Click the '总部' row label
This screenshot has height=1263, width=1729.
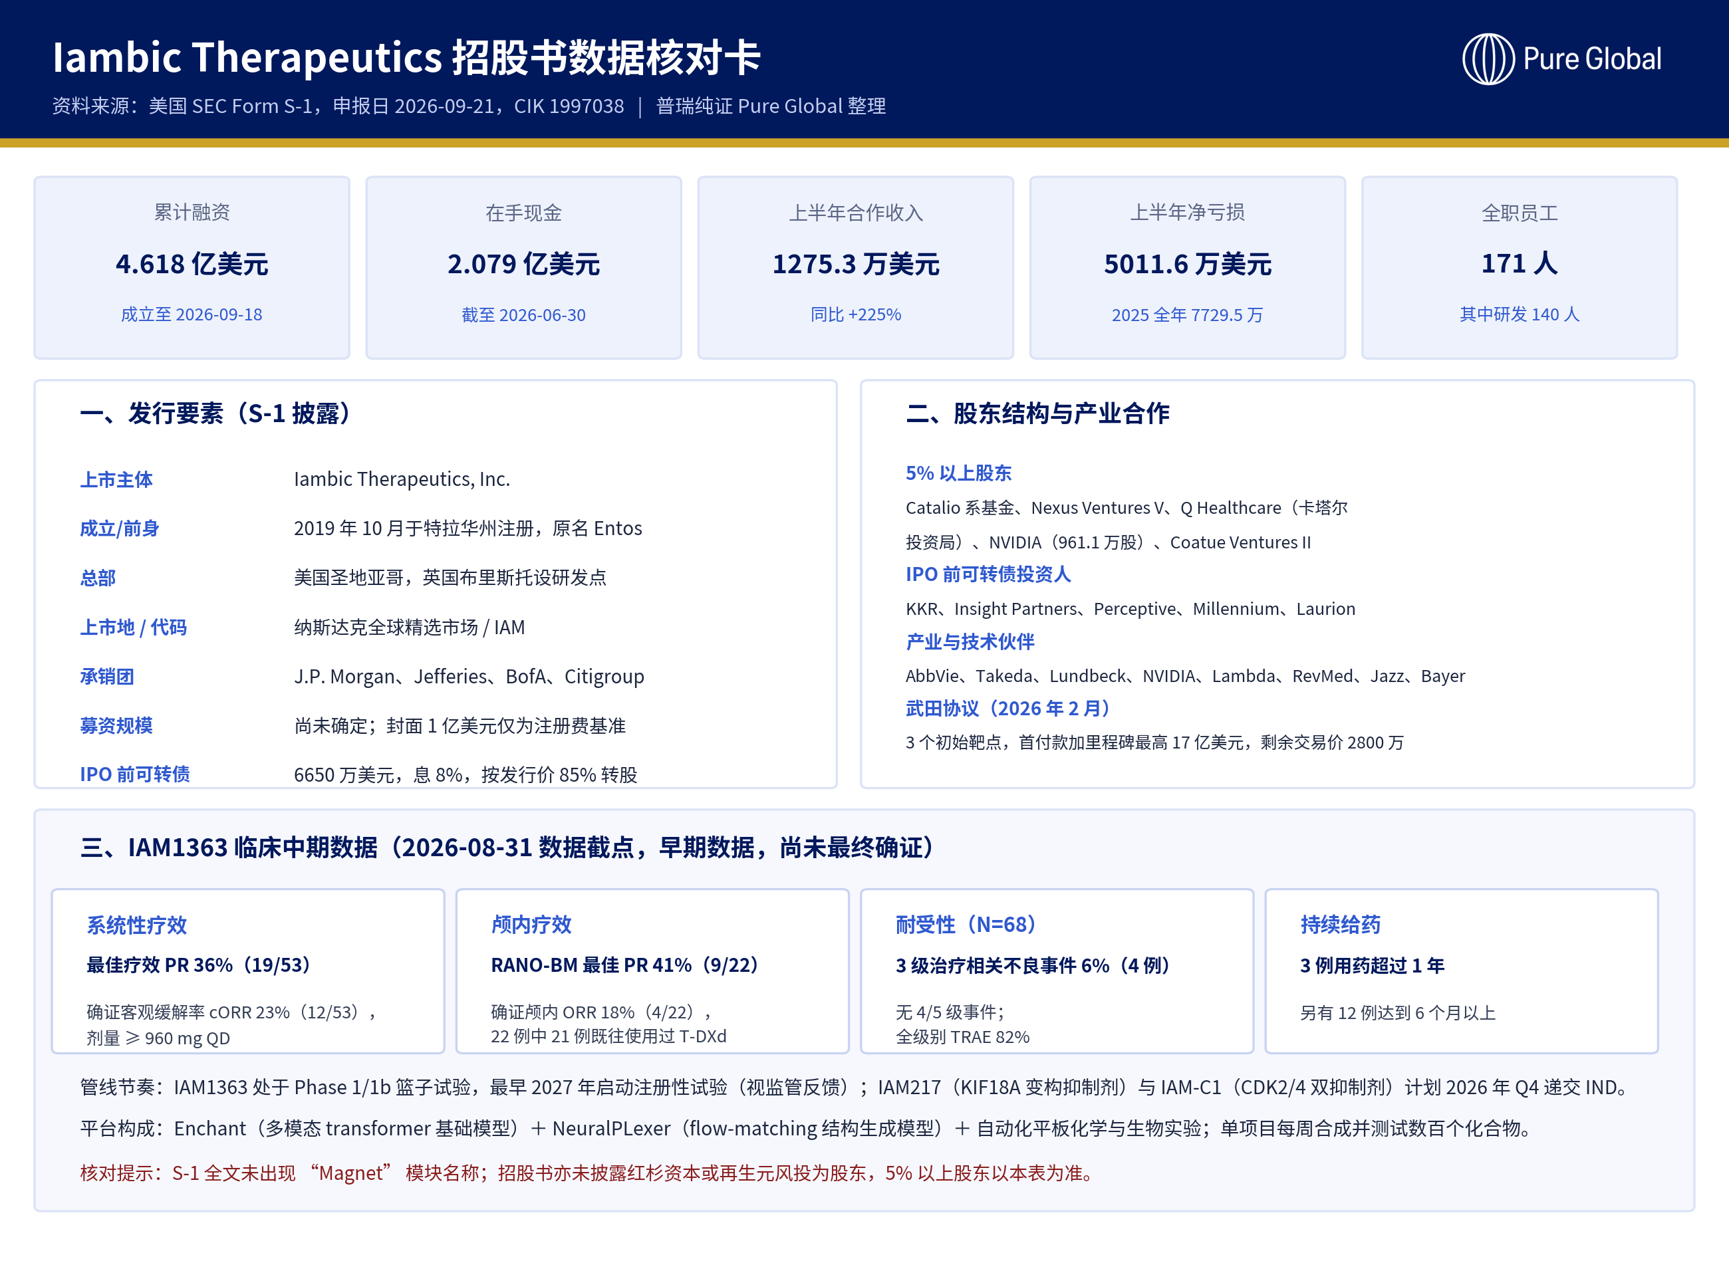(98, 578)
